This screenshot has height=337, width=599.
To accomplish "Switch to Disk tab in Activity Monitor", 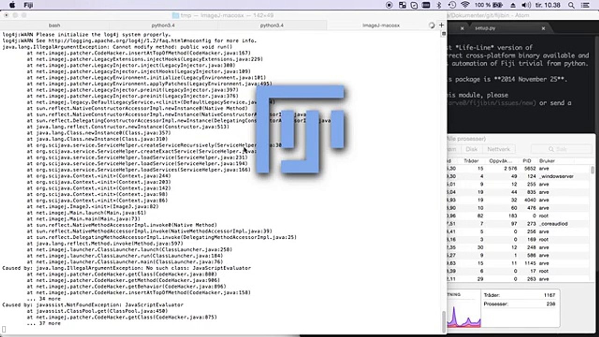I will pos(471,149).
